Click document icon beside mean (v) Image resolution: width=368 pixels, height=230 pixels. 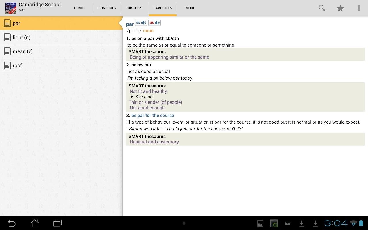[7, 51]
